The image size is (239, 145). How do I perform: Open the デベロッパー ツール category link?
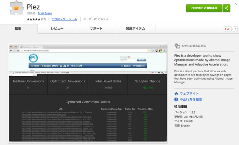[x=64, y=19]
